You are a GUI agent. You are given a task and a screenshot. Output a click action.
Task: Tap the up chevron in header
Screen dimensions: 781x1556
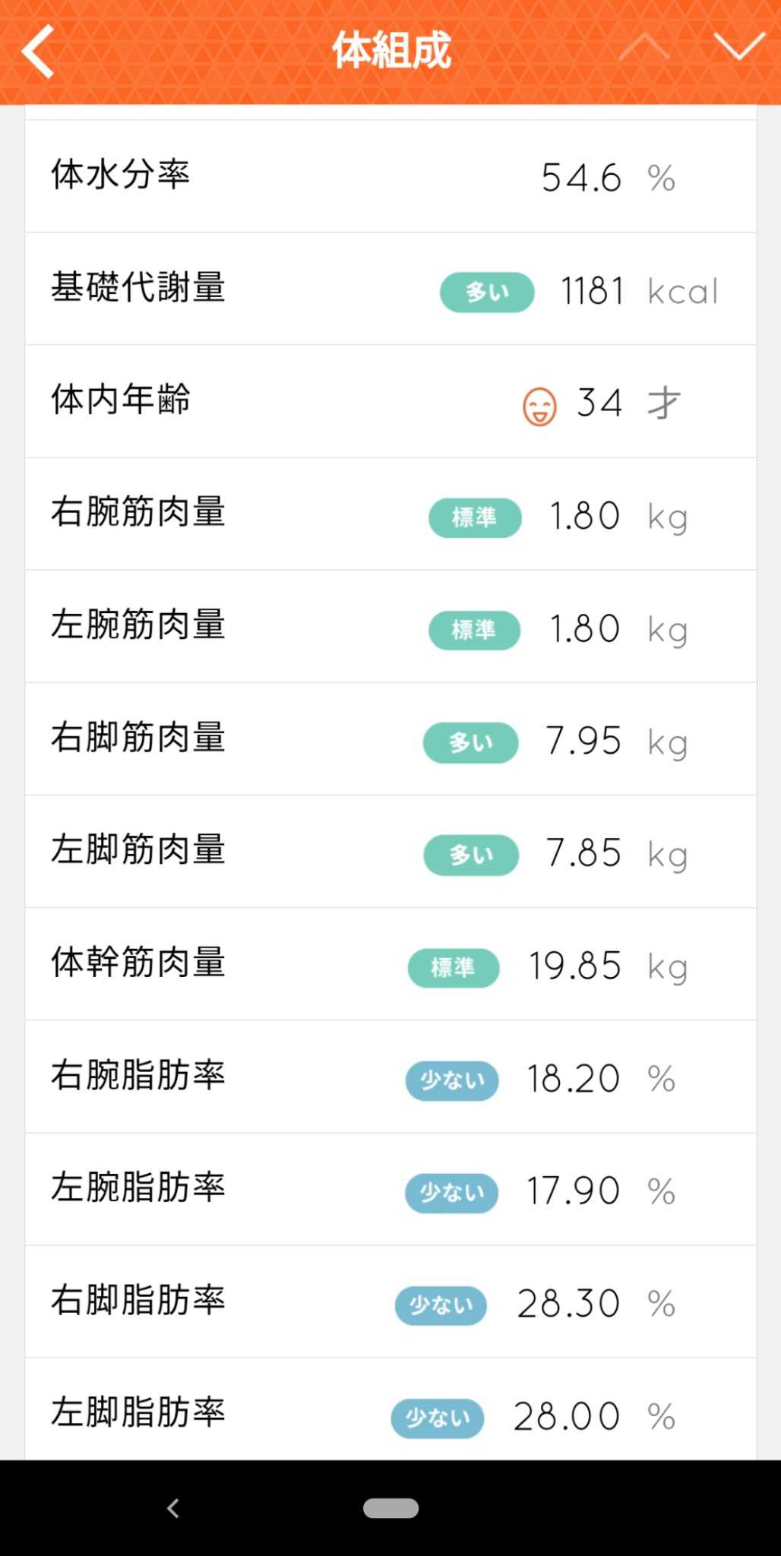point(643,47)
